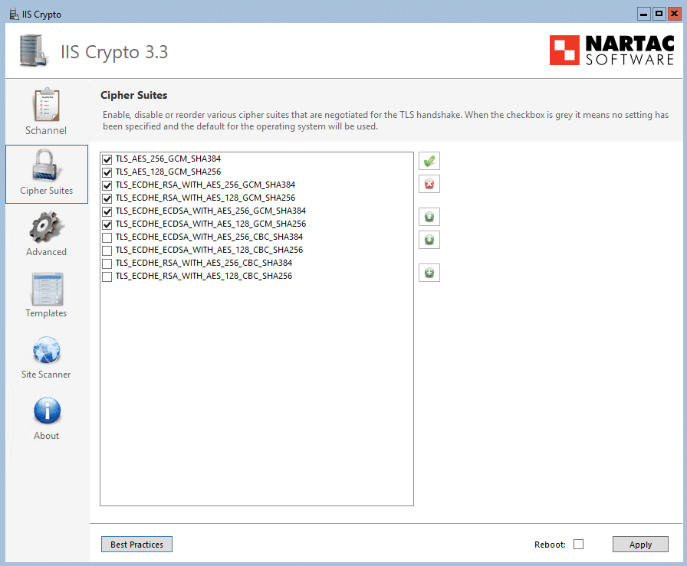Screen dimensions: 687x566
Task: Open the About info section
Action: pos(46,417)
